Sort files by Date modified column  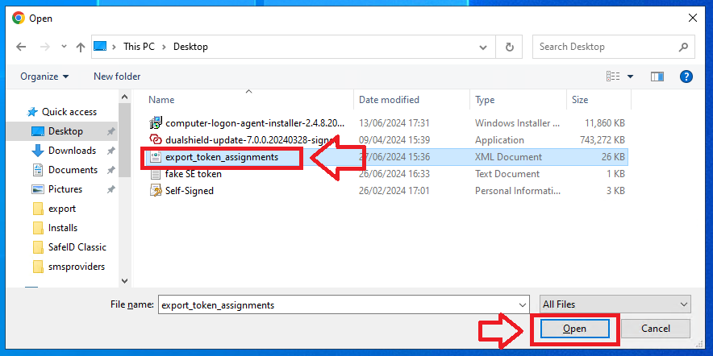pyautogui.click(x=389, y=100)
